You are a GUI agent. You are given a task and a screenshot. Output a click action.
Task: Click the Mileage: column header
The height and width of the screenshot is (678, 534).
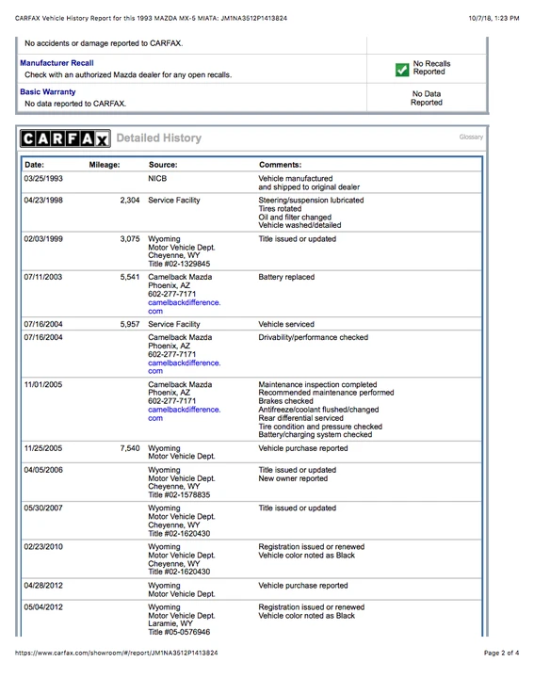tap(105, 165)
